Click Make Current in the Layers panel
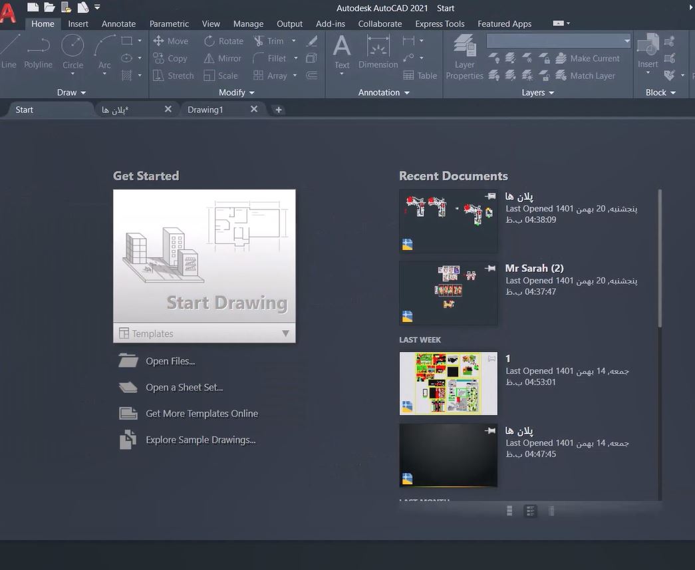 (587, 58)
